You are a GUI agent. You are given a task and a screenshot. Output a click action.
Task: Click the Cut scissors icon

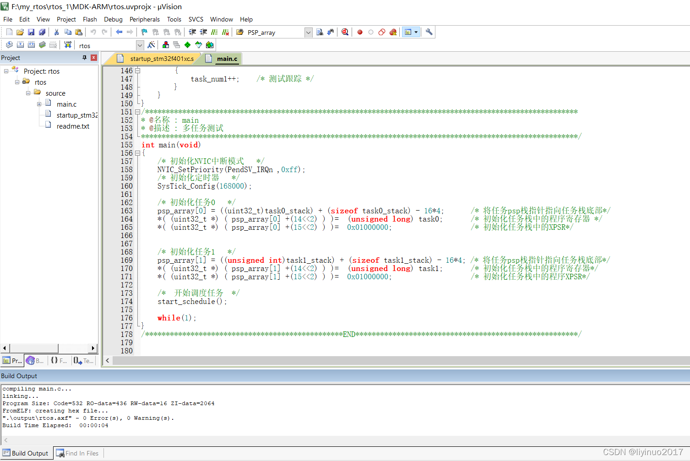click(56, 32)
